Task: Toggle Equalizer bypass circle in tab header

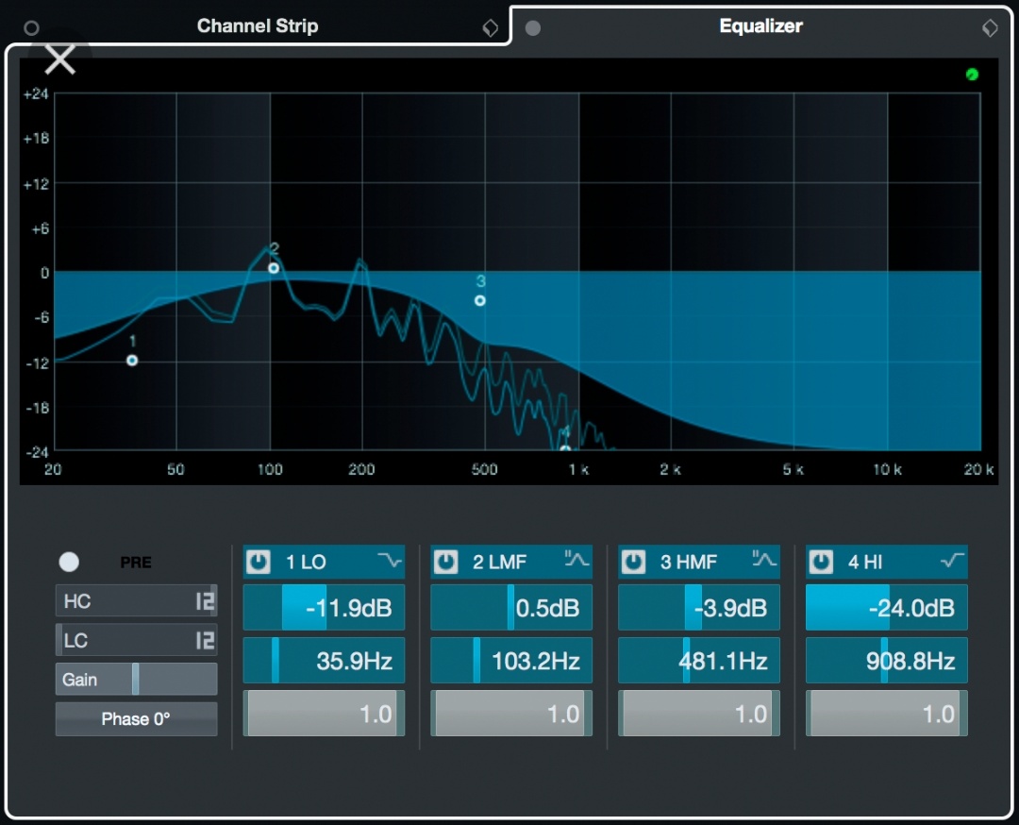Action: tap(533, 28)
